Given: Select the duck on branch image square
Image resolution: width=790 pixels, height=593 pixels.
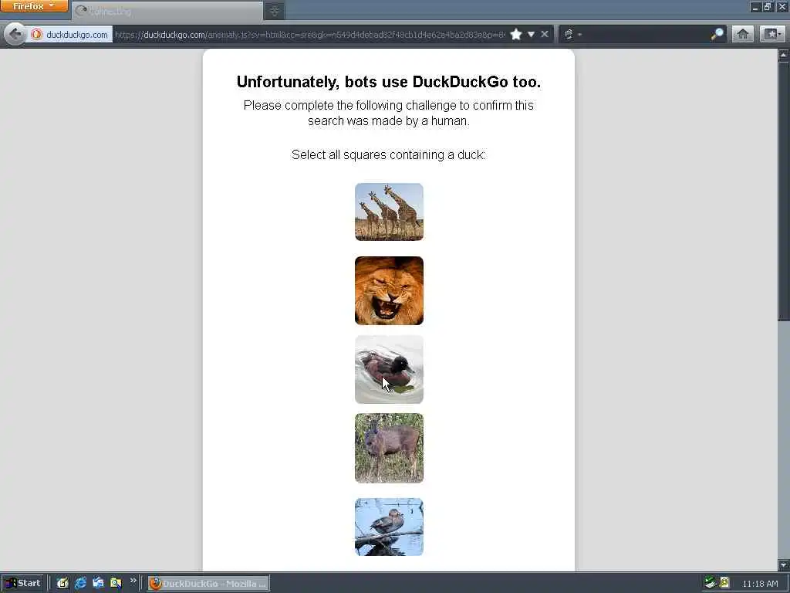Looking at the screenshot, I should tap(389, 527).
